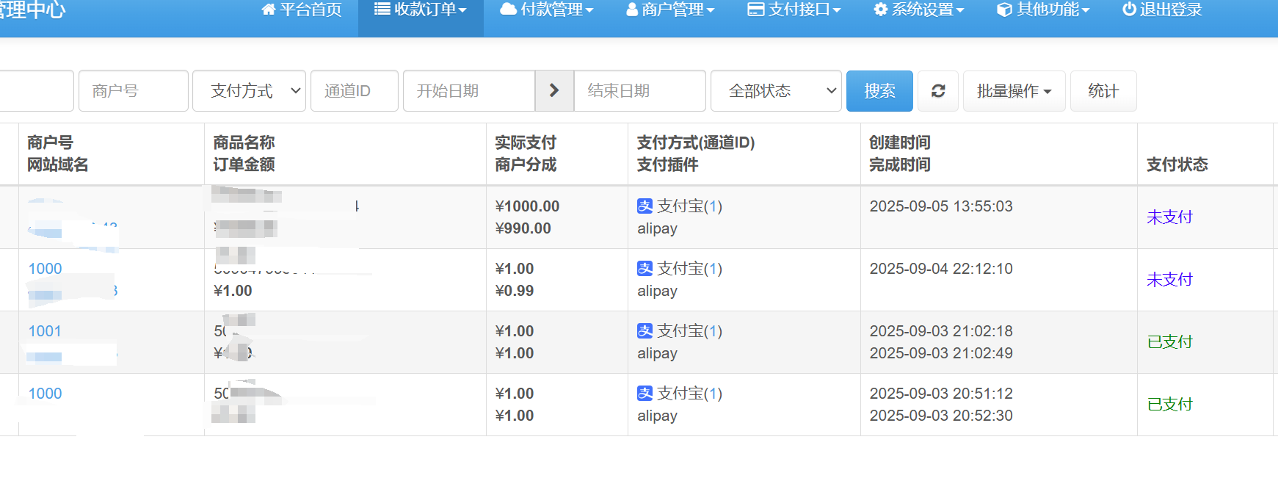Click the 结束日期 date field
The height and width of the screenshot is (492, 1278).
click(639, 90)
